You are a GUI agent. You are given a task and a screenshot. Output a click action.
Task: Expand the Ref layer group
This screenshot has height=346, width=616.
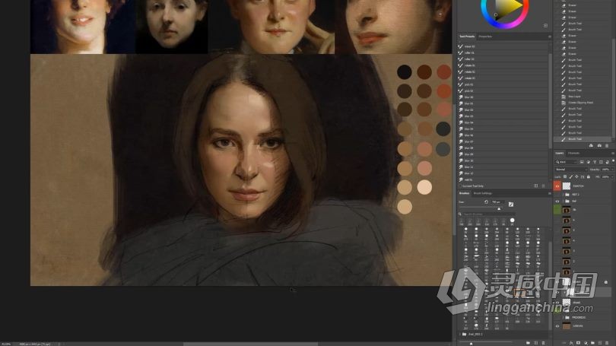click(x=563, y=201)
